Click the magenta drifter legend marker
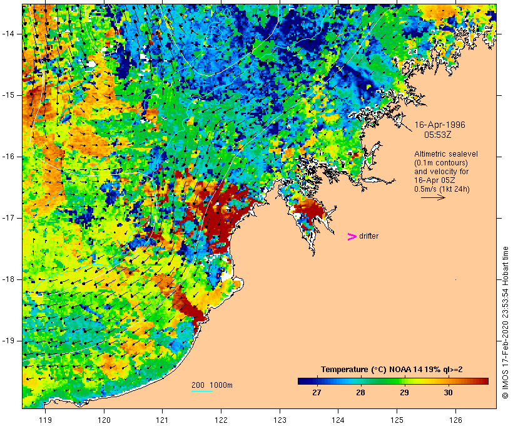Screen dimensions: 513x426 (x=352, y=237)
